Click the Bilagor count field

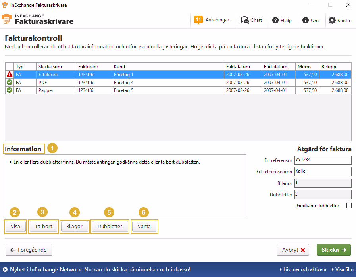pos(323,183)
